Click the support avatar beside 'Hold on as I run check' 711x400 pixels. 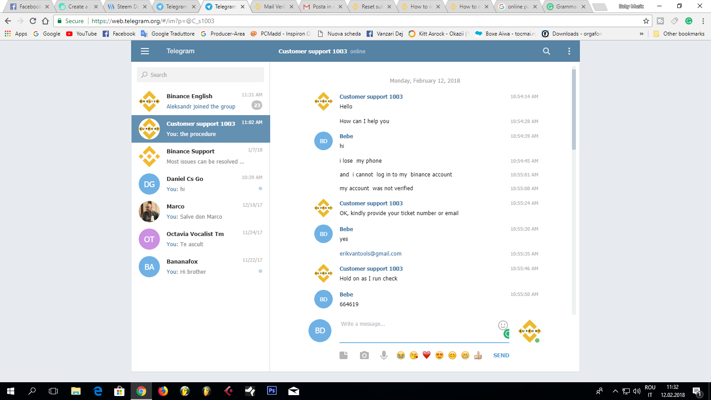pyautogui.click(x=324, y=273)
